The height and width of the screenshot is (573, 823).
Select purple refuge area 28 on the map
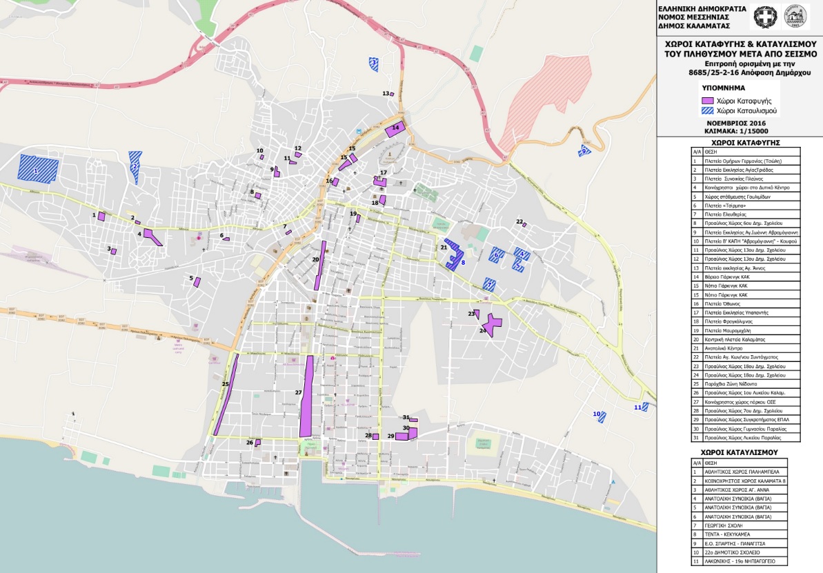pos(376,436)
